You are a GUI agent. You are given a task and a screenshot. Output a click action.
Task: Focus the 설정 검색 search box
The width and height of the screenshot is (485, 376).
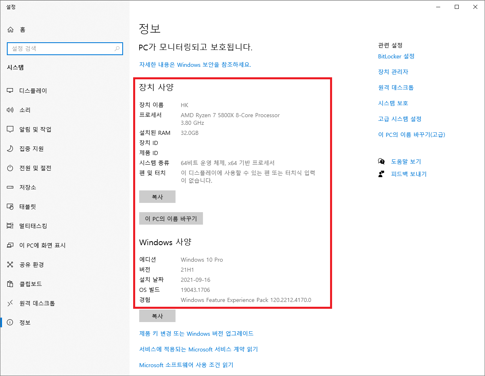point(65,49)
